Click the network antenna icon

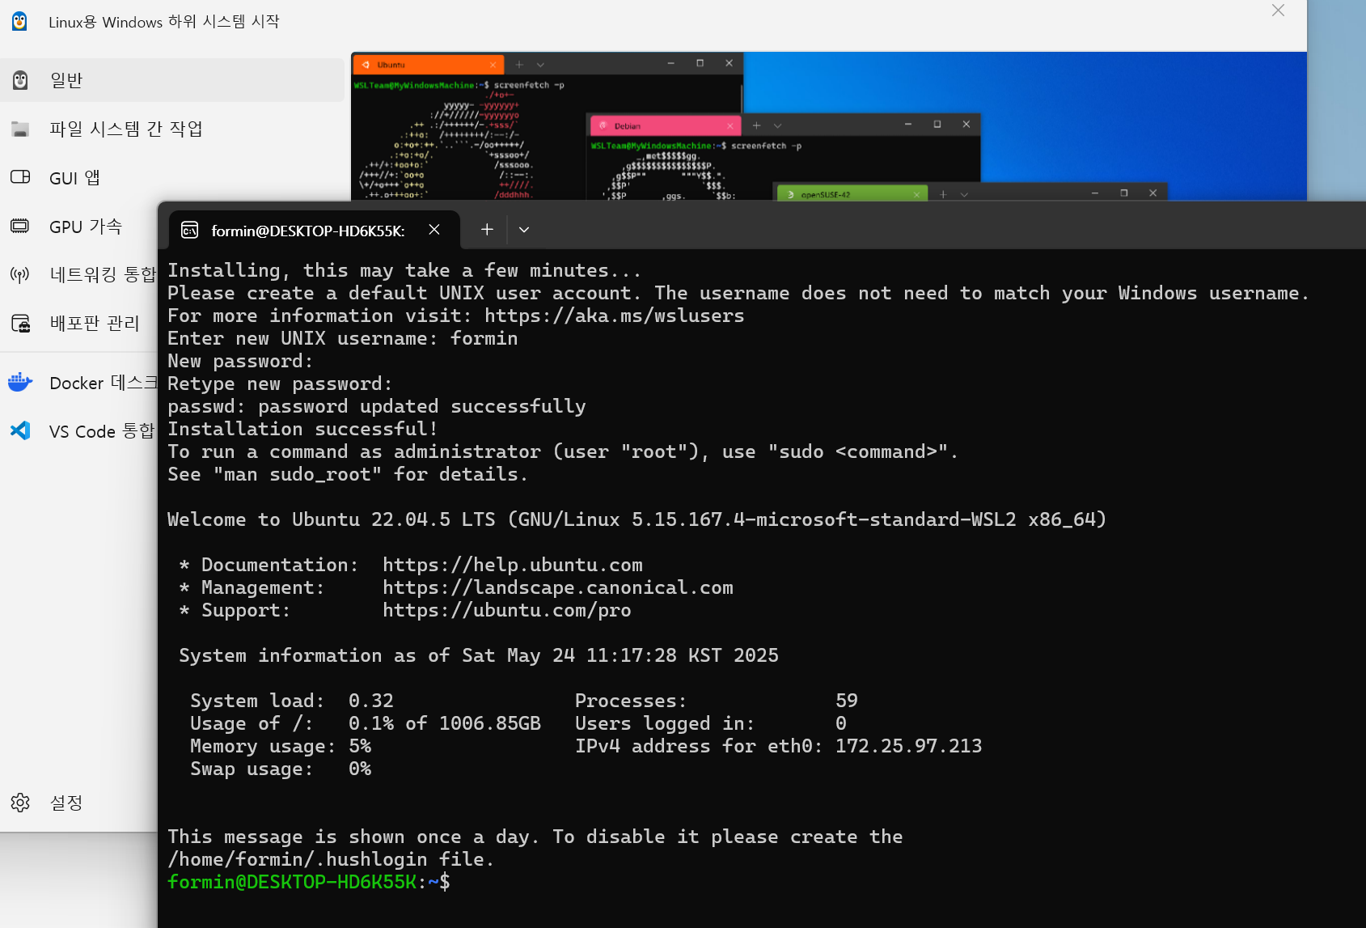pyautogui.click(x=20, y=275)
